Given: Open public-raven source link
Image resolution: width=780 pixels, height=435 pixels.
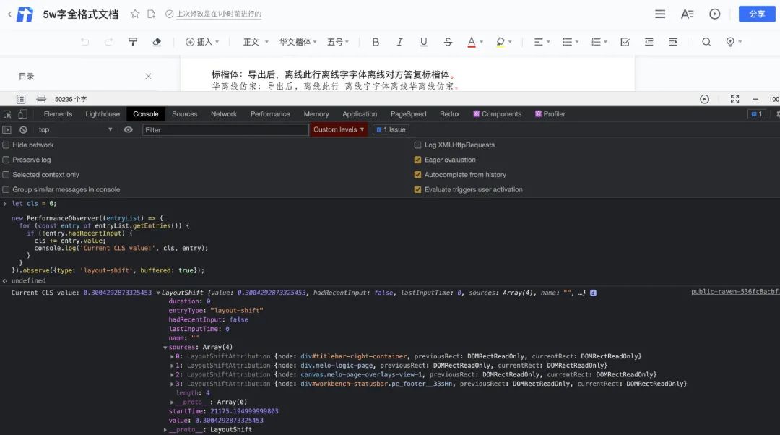Looking at the screenshot, I should click(x=735, y=292).
